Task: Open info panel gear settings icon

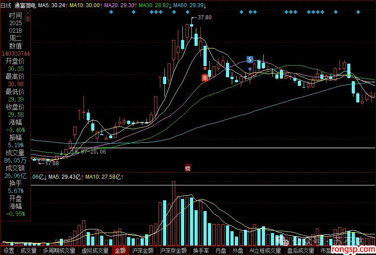Action: (28, 19)
